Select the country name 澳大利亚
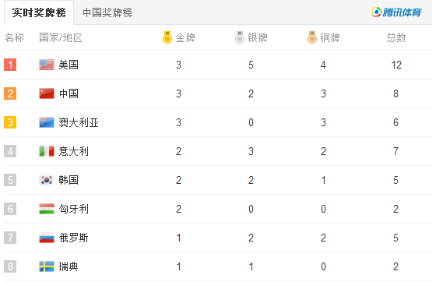The width and height of the screenshot is (443, 282). (79, 122)
